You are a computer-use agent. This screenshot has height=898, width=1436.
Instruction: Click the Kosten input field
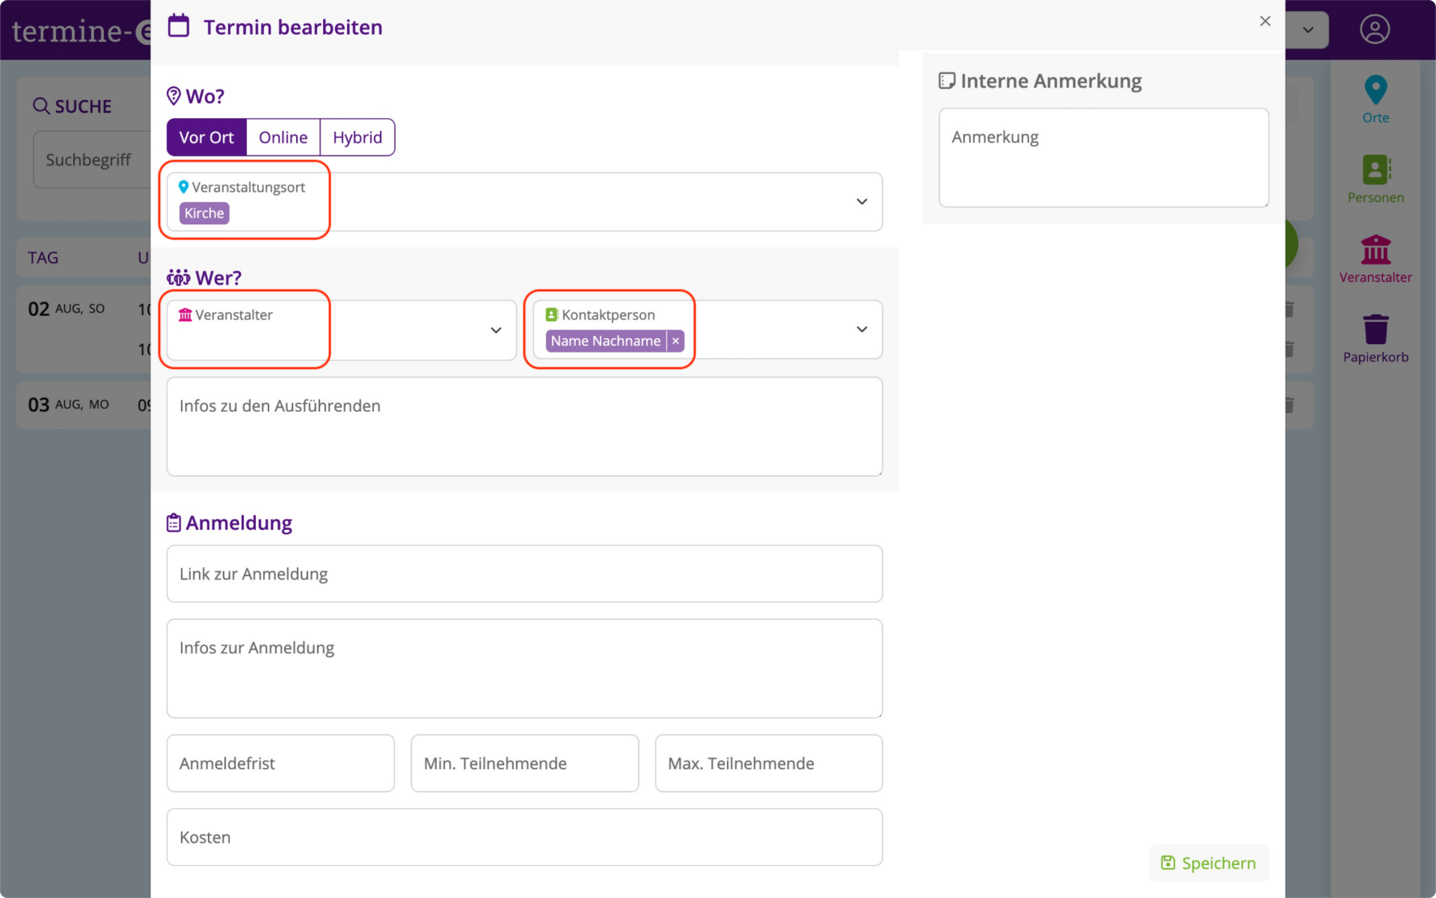pyautogui.click(x=525, y=837)
